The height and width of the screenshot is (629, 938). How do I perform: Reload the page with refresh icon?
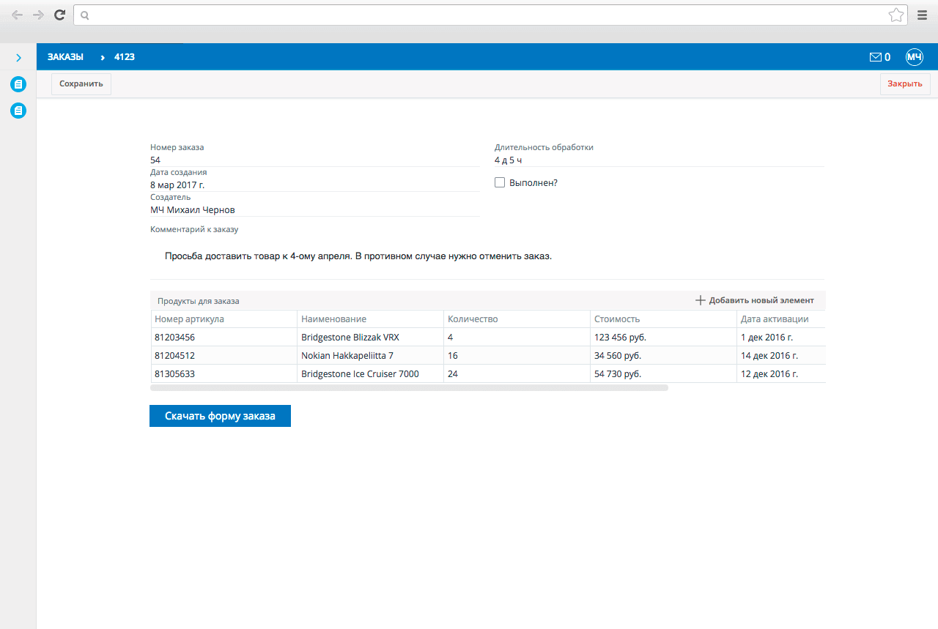pyautogui.click(x=60, y=15)
